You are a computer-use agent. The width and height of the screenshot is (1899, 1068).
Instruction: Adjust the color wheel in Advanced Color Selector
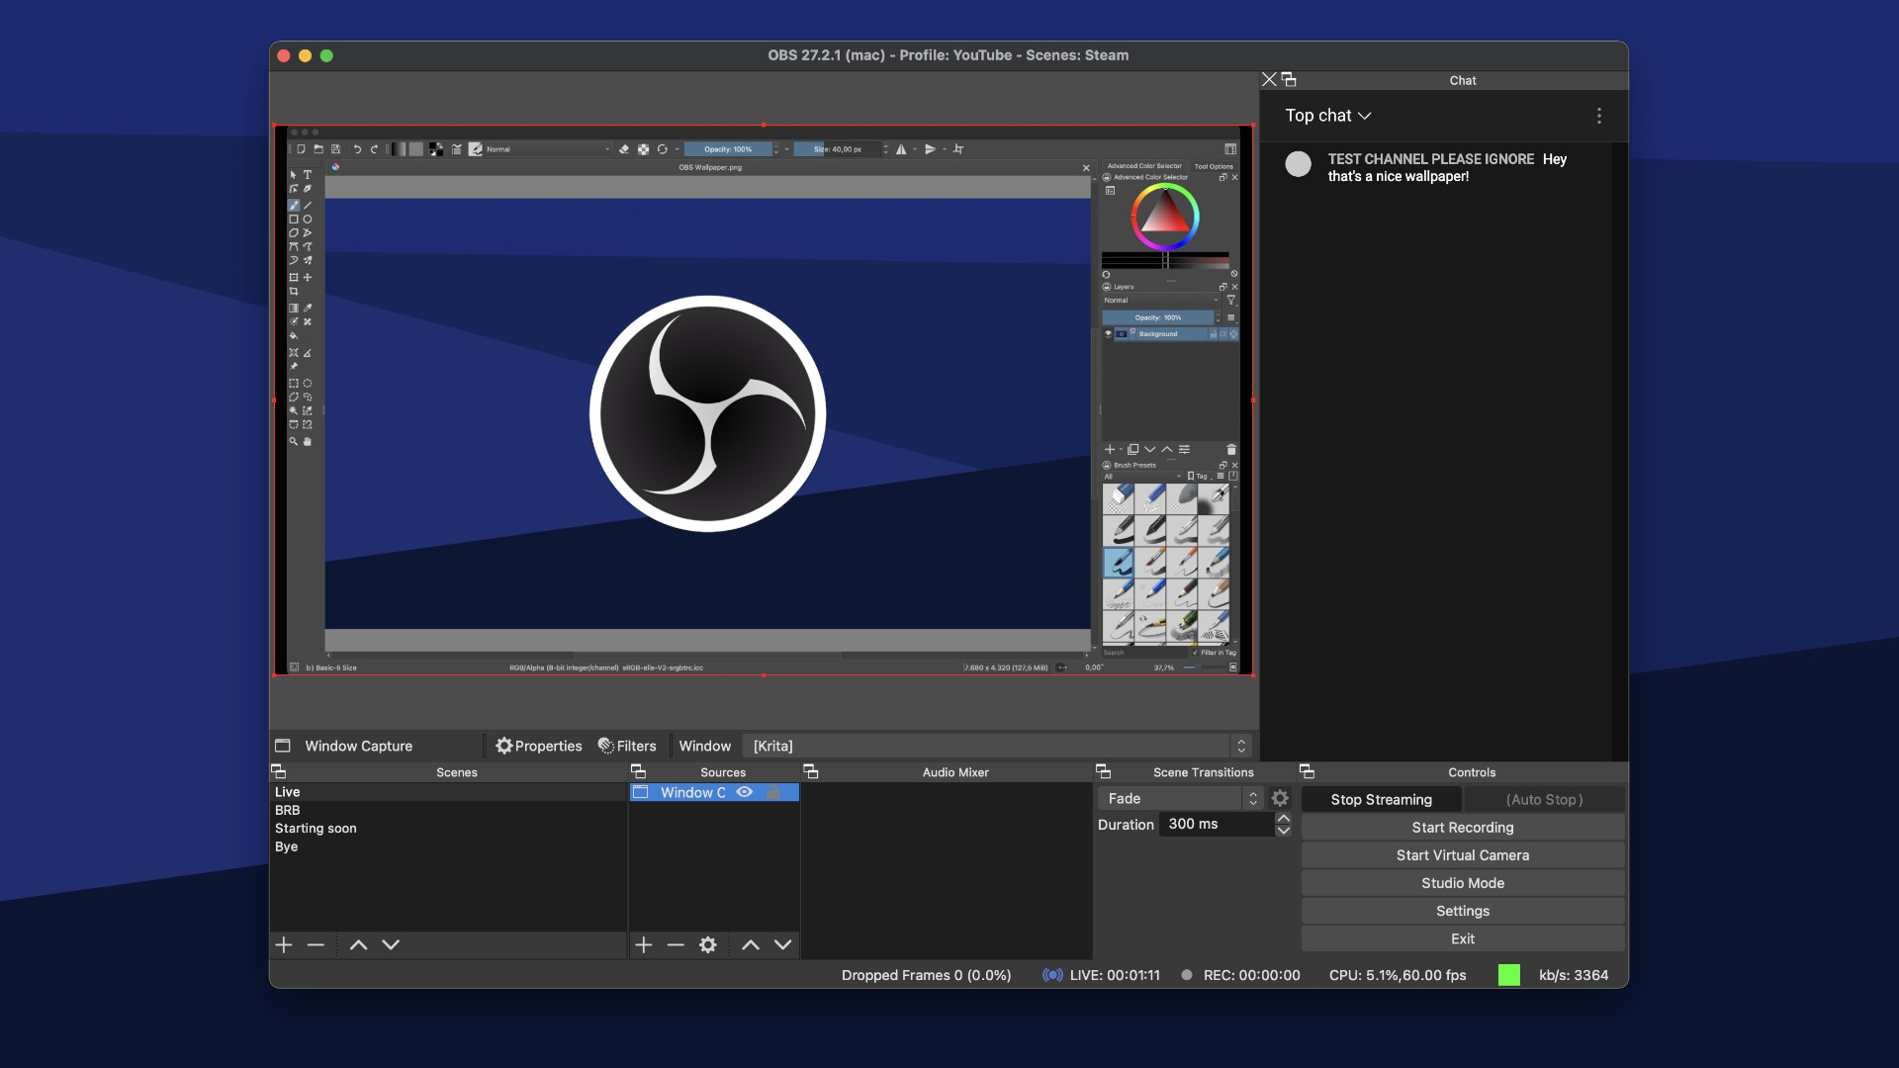(1165, 220)
